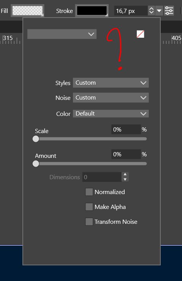Click the Fill transparent swatch
This screenshot has width=182, height=281.
(x=27, y=11)
